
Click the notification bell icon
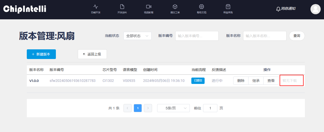278,9
